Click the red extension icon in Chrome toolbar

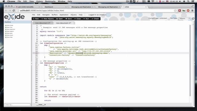point(179,10)
